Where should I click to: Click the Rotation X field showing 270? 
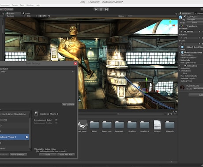coord(190,38)
